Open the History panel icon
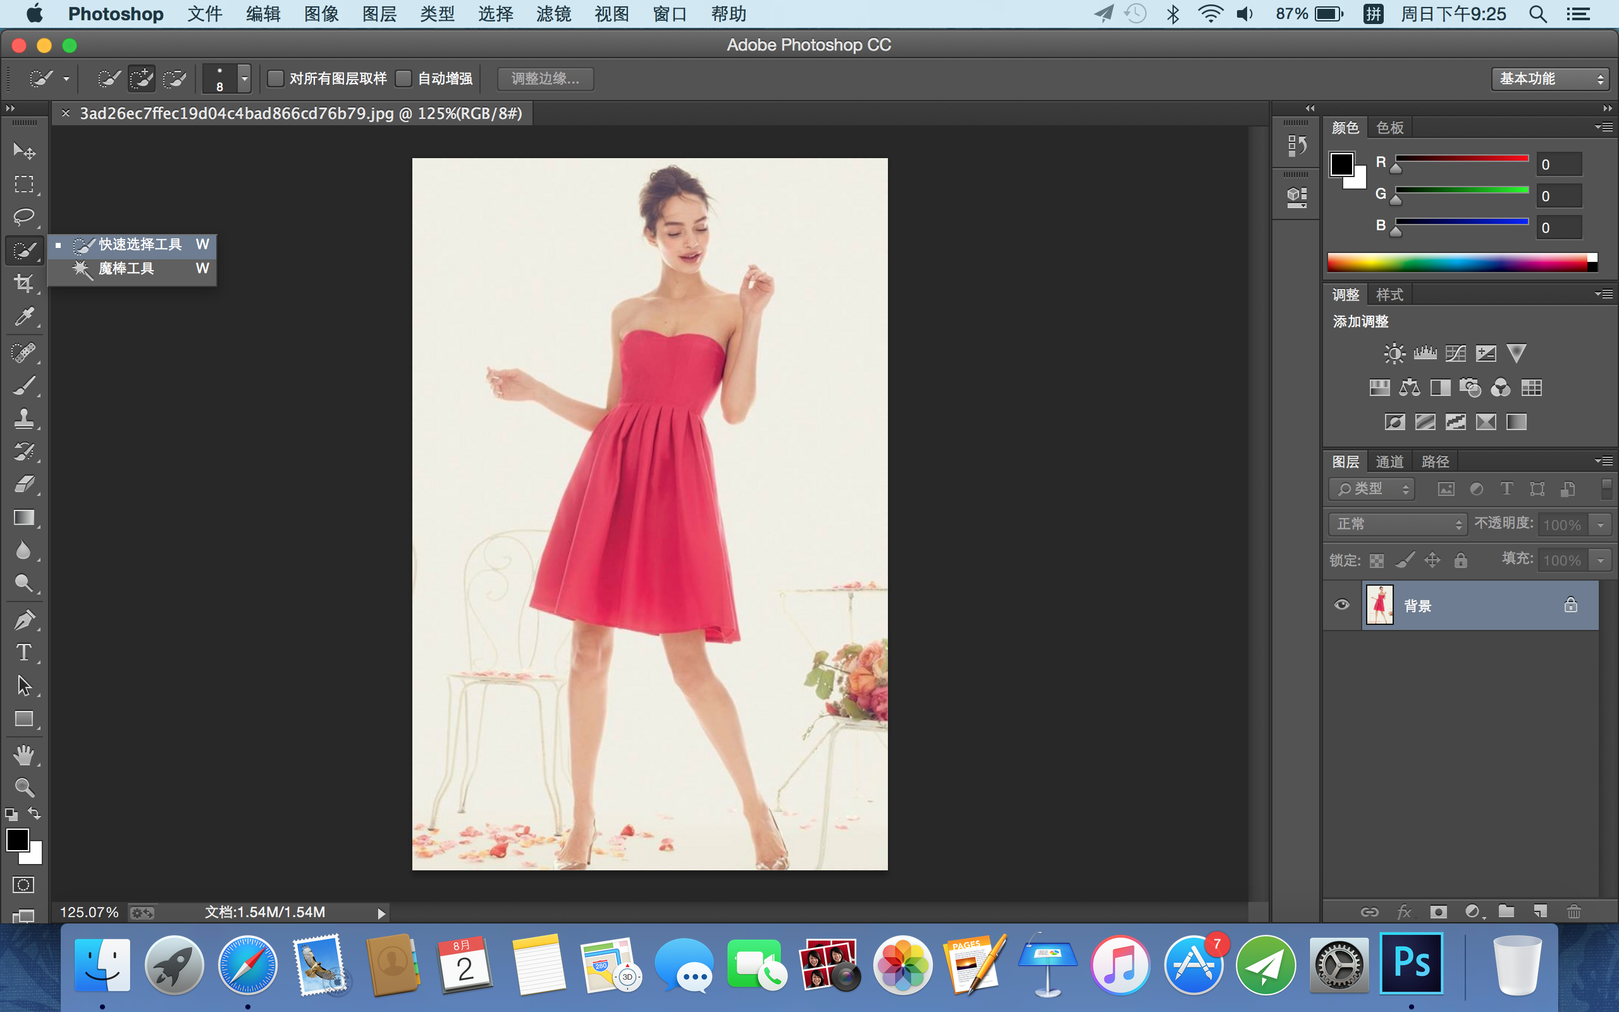The image size is (1619, 1012). pyautogui.click(x=1296, y=145)
